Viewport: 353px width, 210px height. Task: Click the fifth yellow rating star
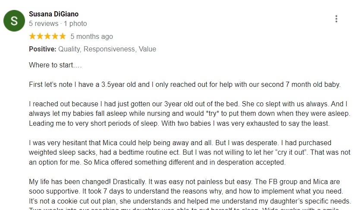[x=63, y=36]
